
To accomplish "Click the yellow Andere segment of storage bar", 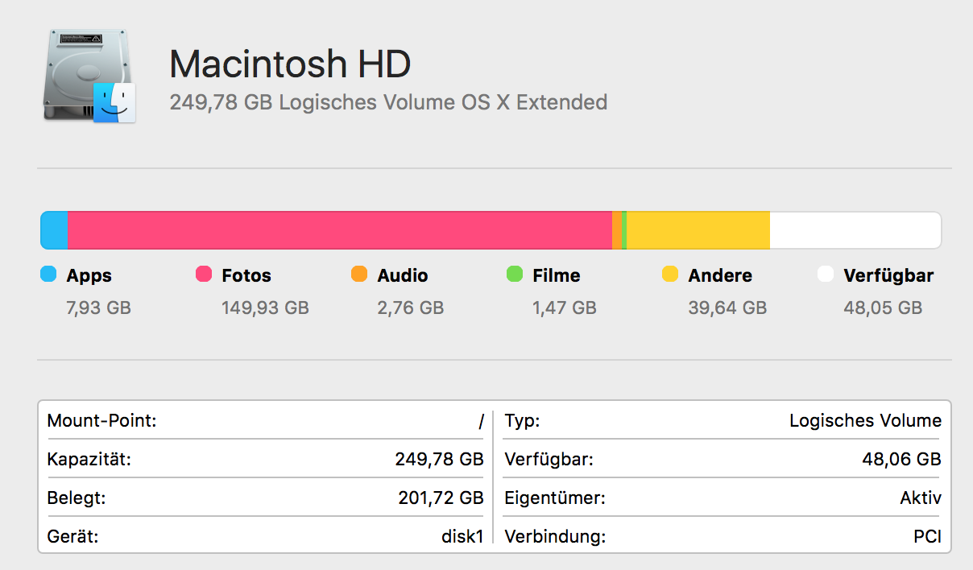I will 698,230.
